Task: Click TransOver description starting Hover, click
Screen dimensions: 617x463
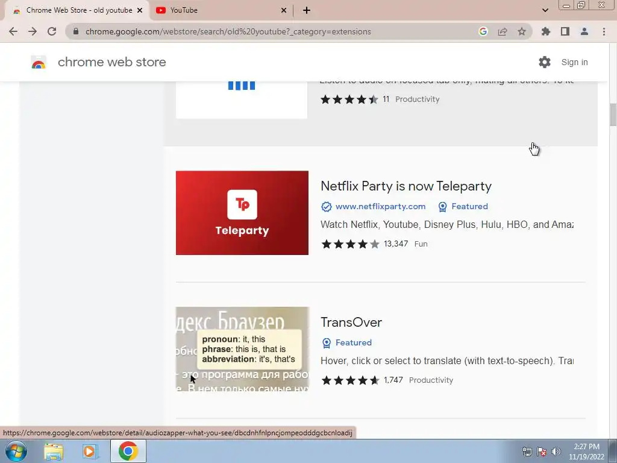Action: coord(447,361)
